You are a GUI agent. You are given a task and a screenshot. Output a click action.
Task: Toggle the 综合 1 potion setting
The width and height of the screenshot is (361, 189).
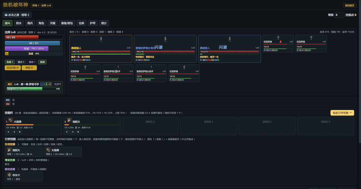pyautogui.click(x=32, y=62)
